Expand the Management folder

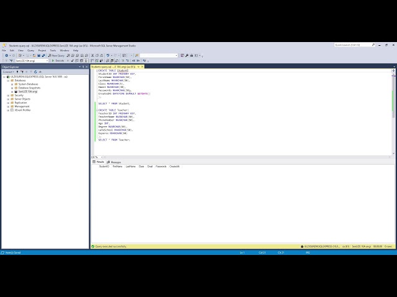click(8, 106)
